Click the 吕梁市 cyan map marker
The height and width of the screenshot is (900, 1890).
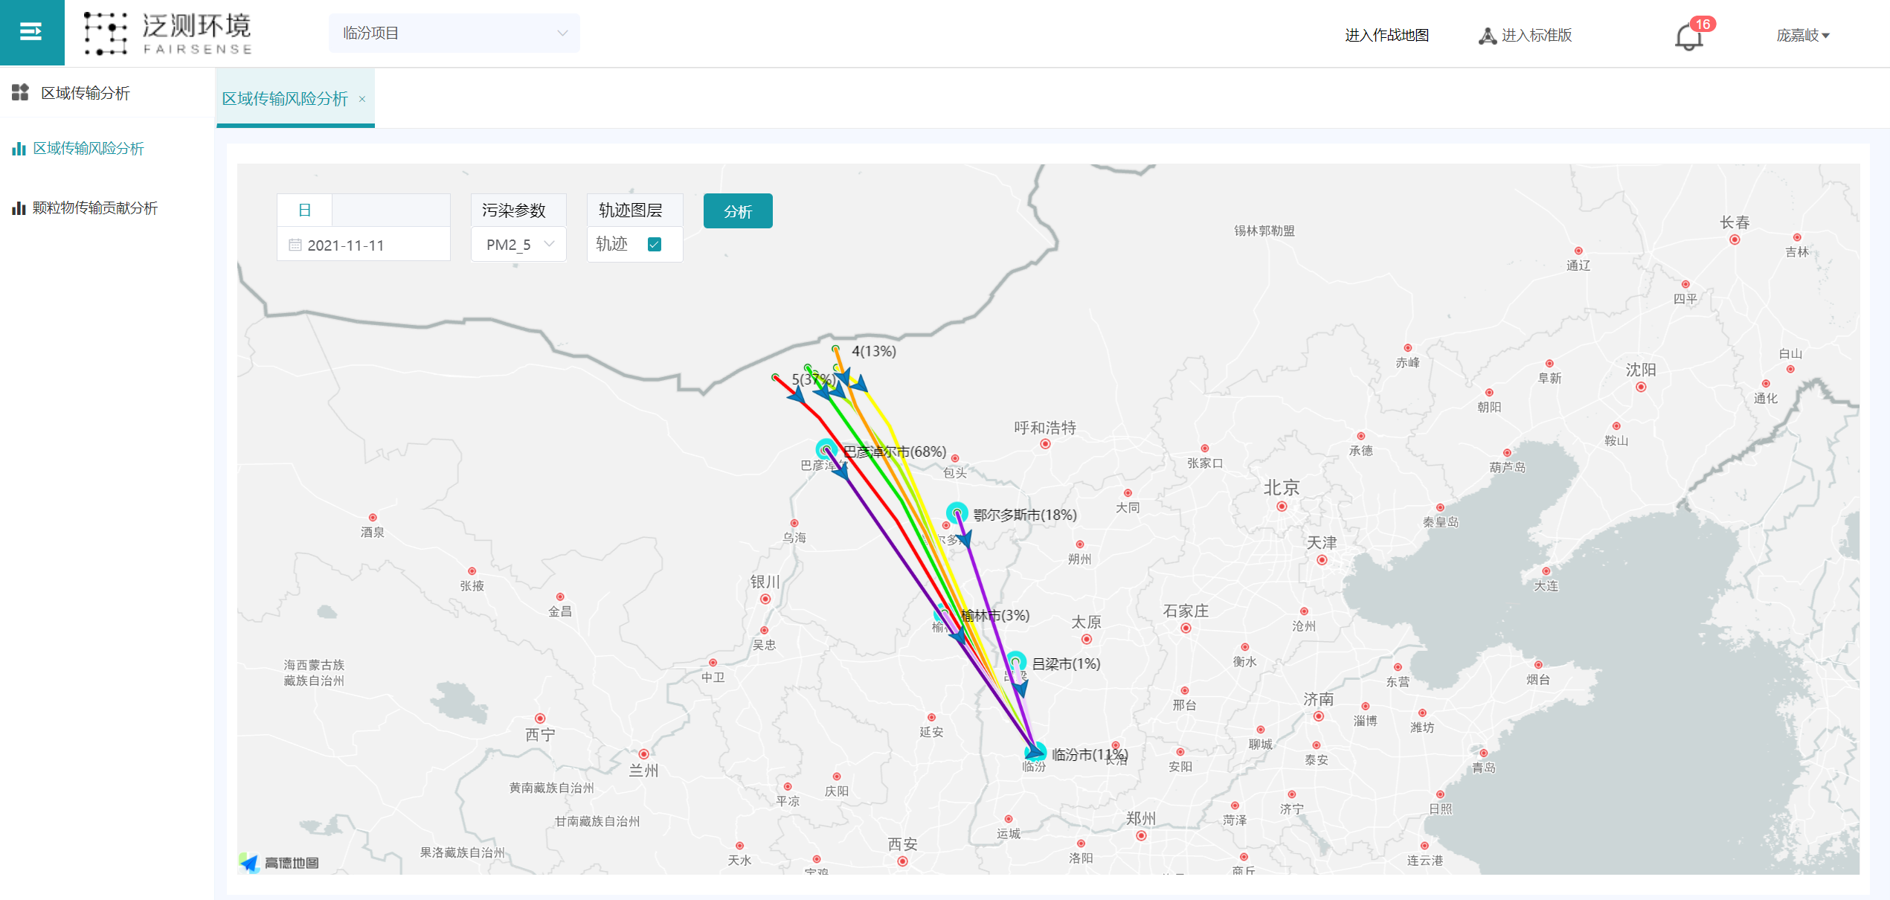(1016, 660)
